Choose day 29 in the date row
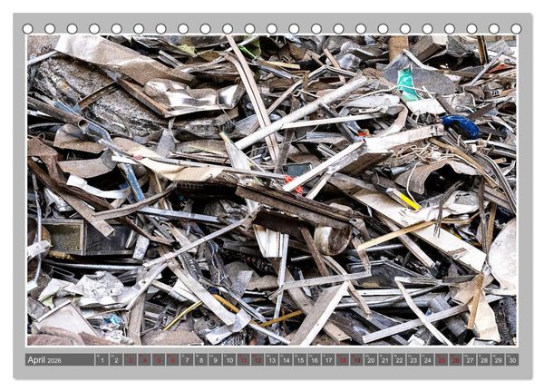Screen dimensions: 544x391 (x=498, y=360)
